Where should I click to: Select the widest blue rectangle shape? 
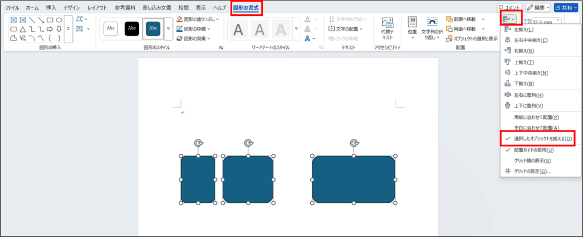tap(354, 179)
